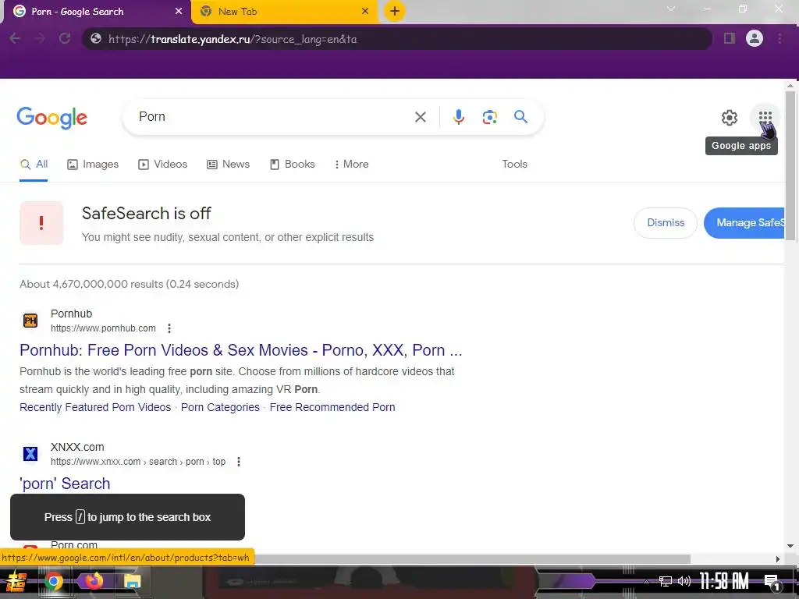Go forward in browser history
This screenshot has height=599, width=799.
tap(40, 39)
